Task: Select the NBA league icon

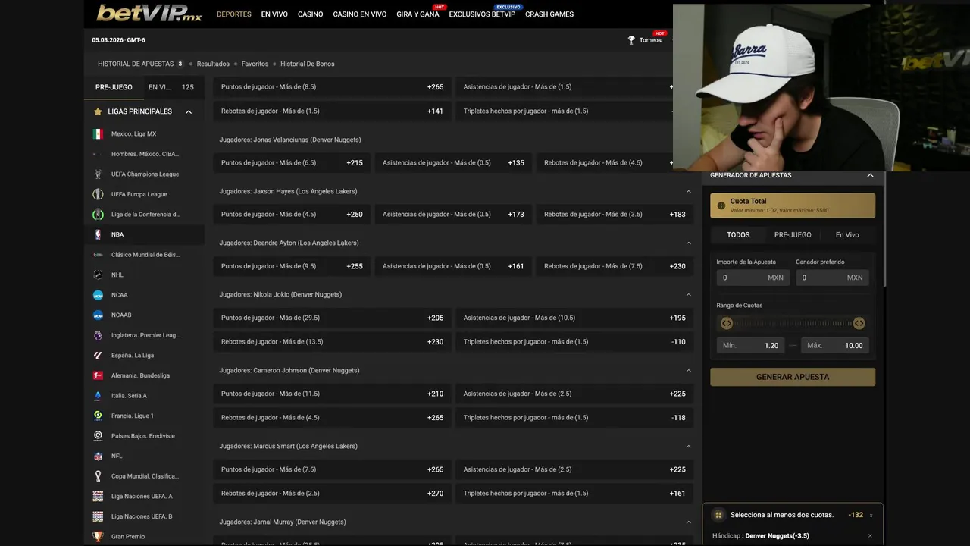Action: click(x=98, y=234)
